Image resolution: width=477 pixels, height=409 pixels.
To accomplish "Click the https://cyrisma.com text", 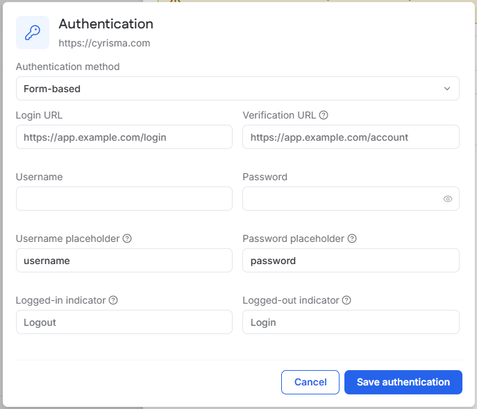I will [x=104, y=43].
